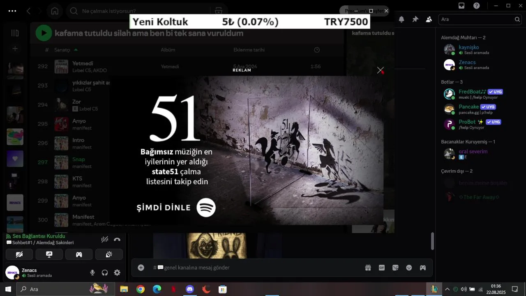
Task: Click the Ara search field in Discord
Action: click(x=480, y=19)
